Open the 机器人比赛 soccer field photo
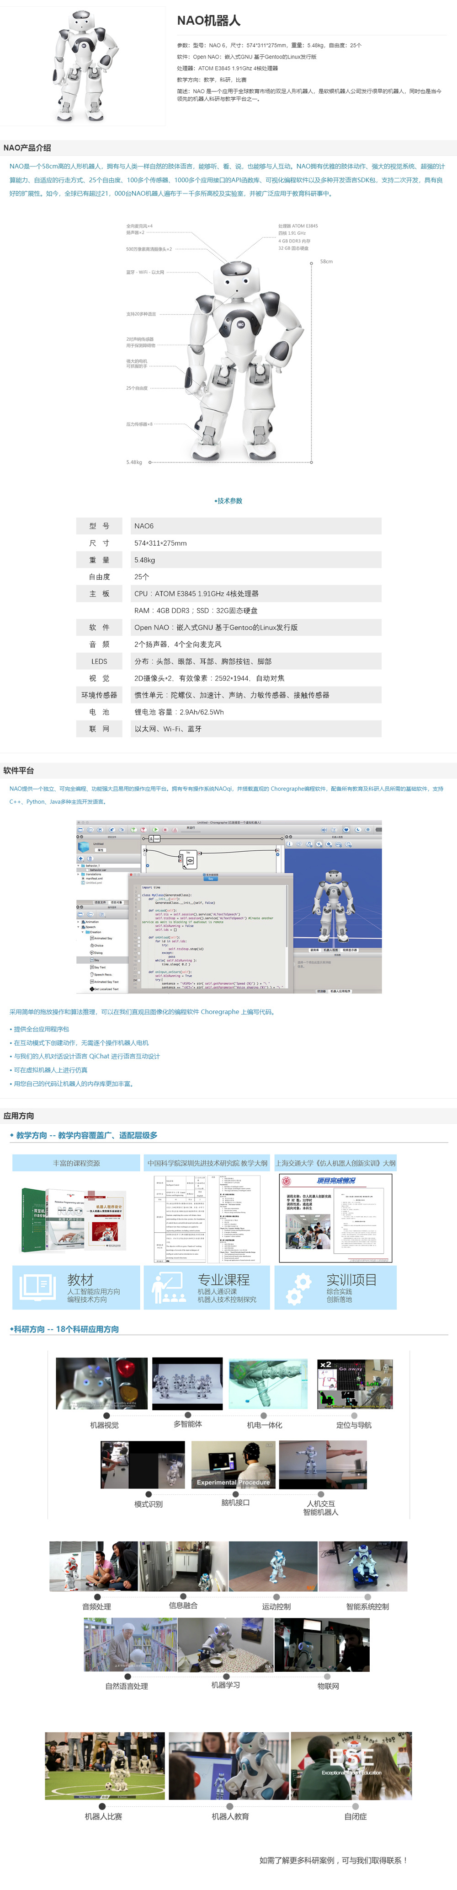This screenshot has width=457, height=1890. point(105,1765)
